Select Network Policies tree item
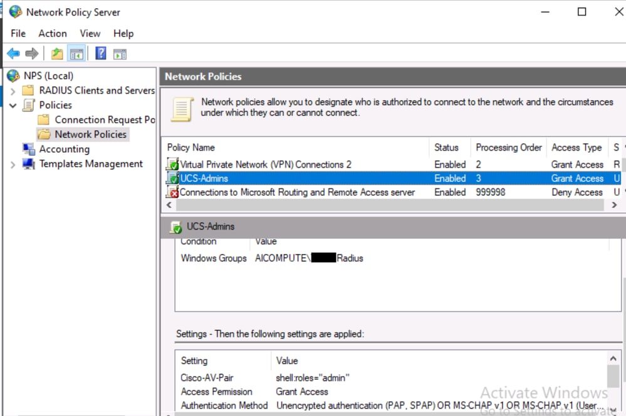 point(91,134)
